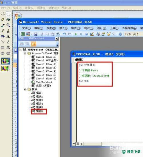Click the Design Mode icon in toolbar
The height and width of the screenshot is (157, 143).
[92, 34]
